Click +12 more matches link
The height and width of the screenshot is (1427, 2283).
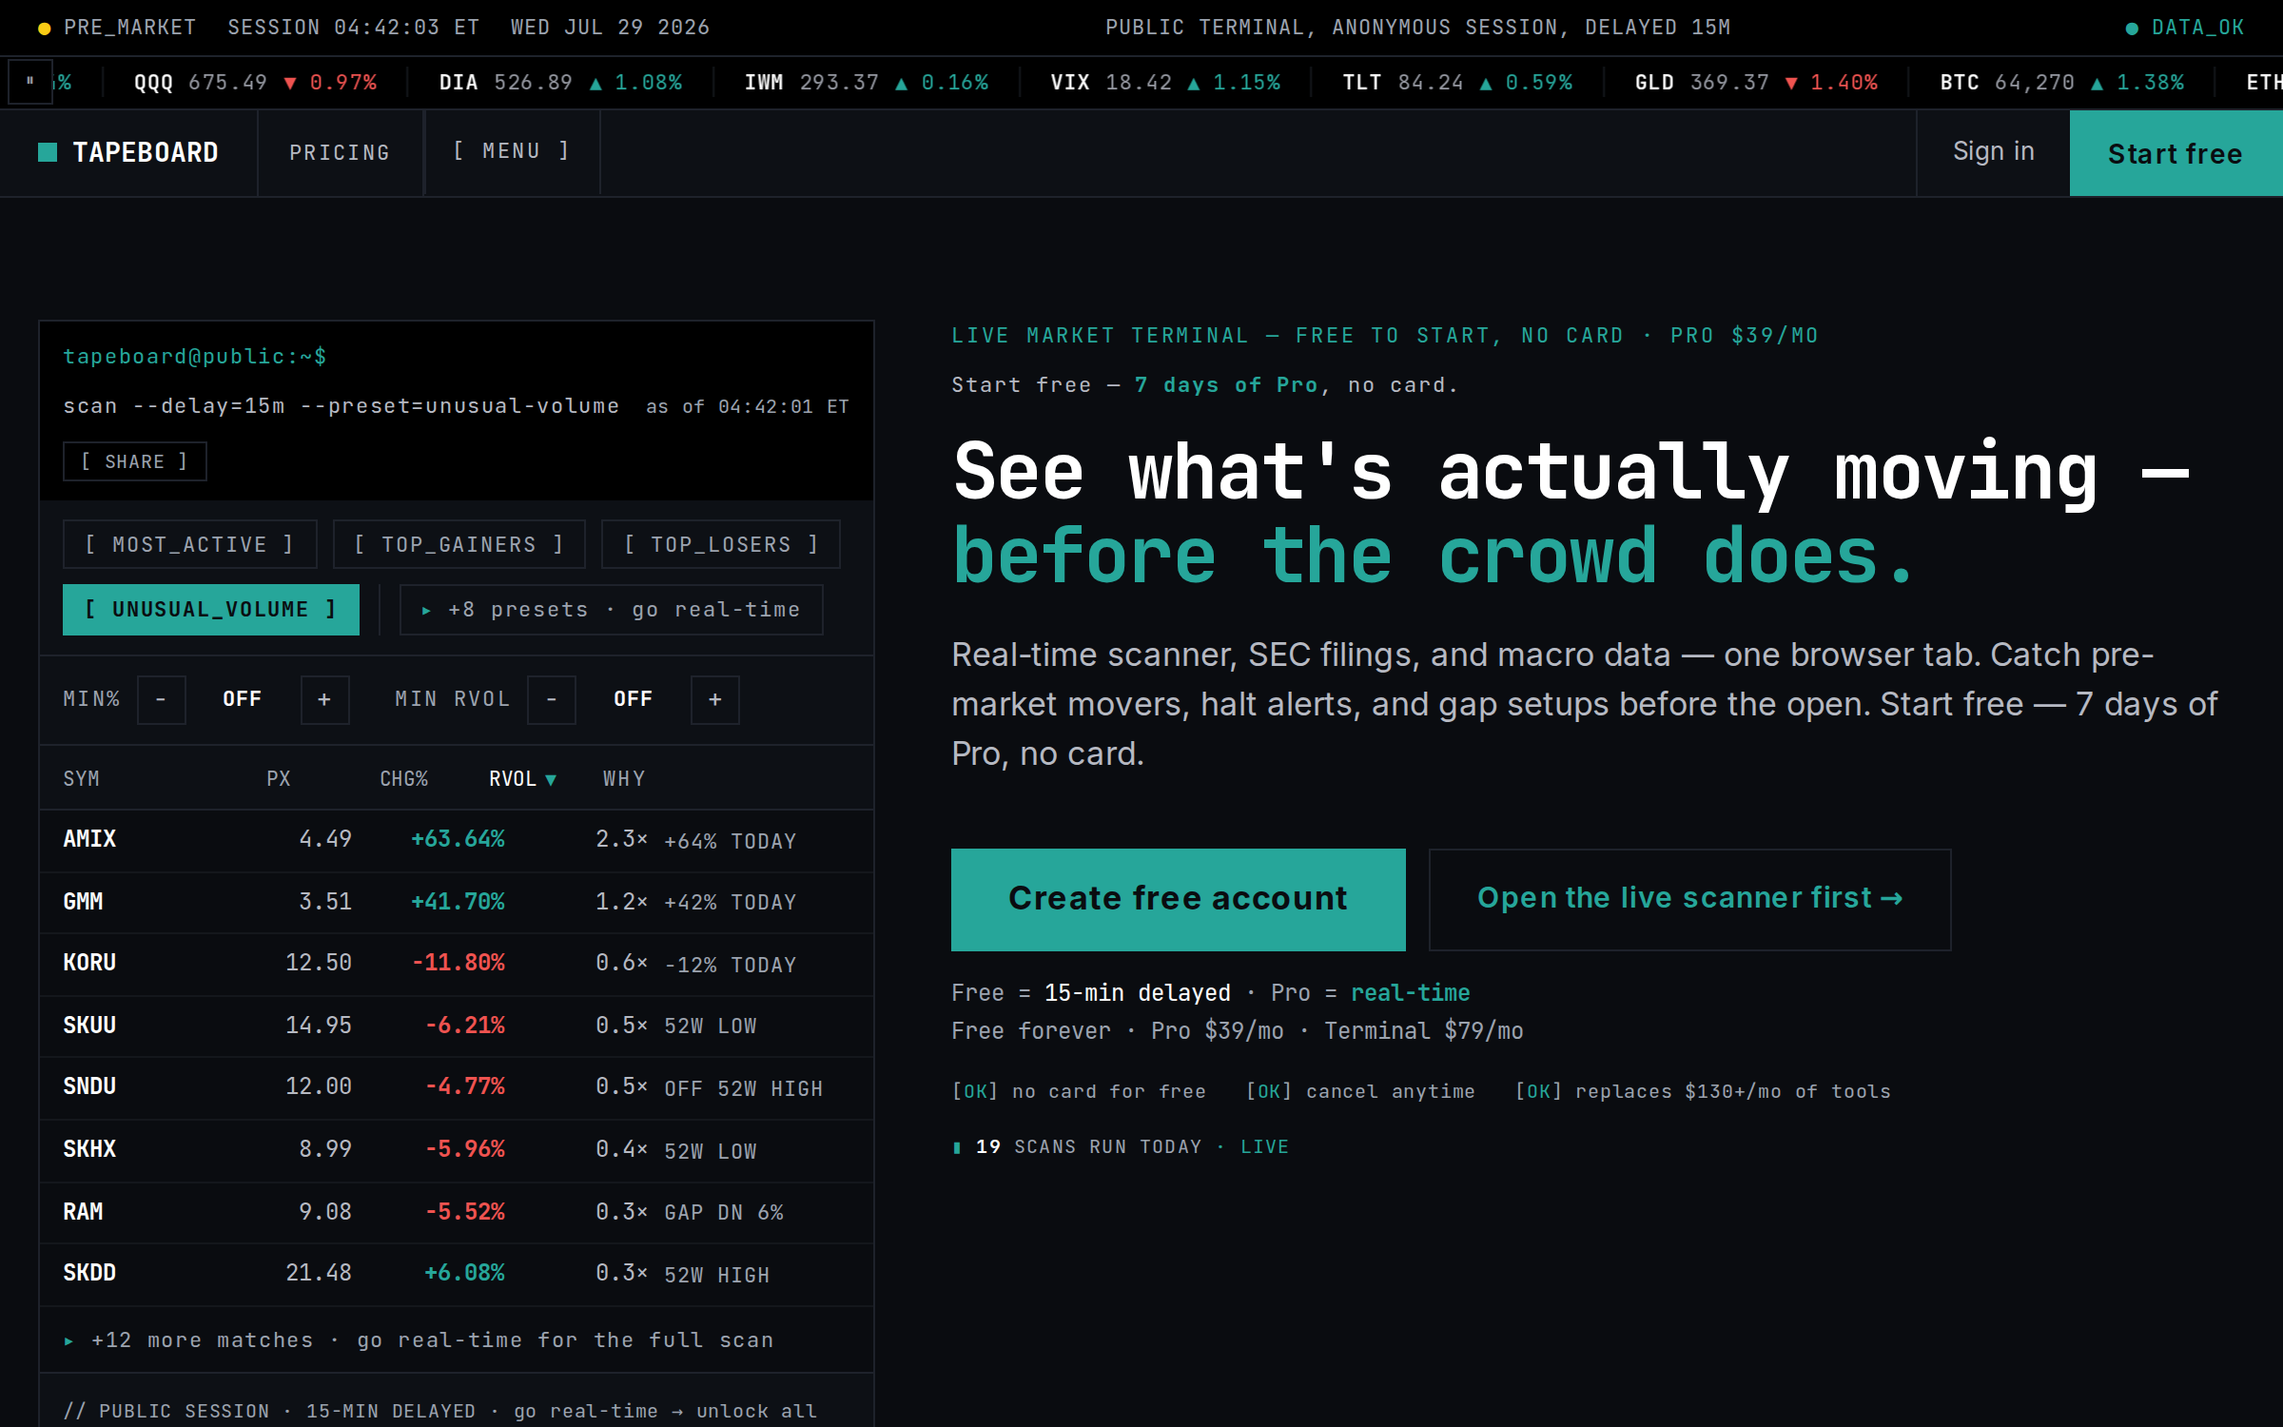419,1340
